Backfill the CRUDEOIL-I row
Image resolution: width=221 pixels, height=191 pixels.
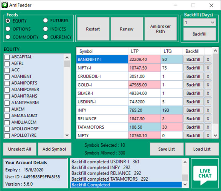(x=193, y=76)
